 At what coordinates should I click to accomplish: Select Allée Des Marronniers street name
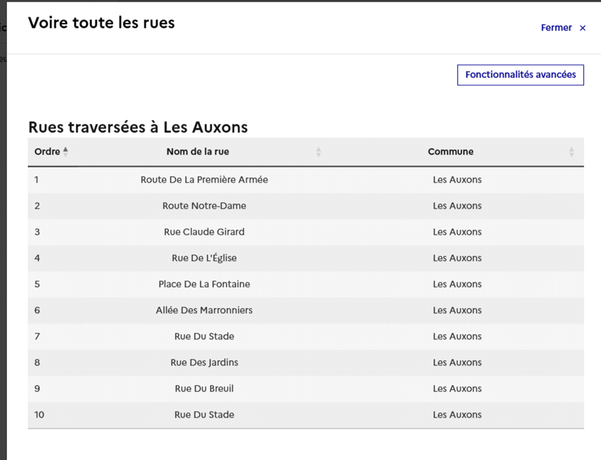[x=204, y=310]
